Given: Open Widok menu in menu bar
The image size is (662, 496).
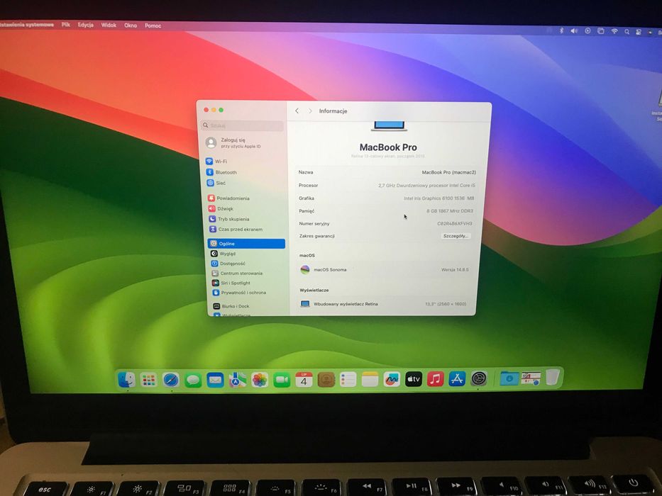Looking at the screenshot, I should click(x=109, y=26).
